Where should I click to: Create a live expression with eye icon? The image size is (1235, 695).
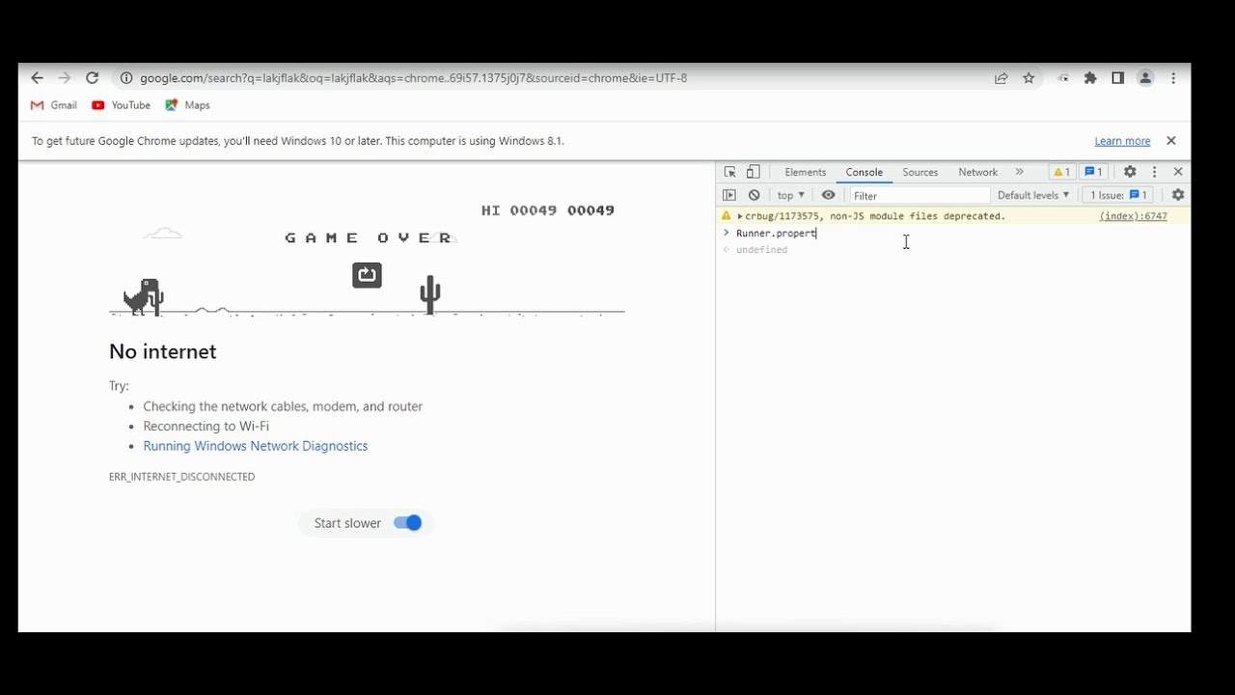[828, 195]
